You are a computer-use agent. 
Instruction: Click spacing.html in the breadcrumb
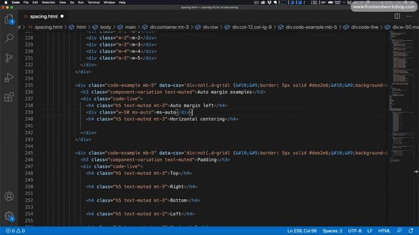pyautogui.click(x=48, y=27)
